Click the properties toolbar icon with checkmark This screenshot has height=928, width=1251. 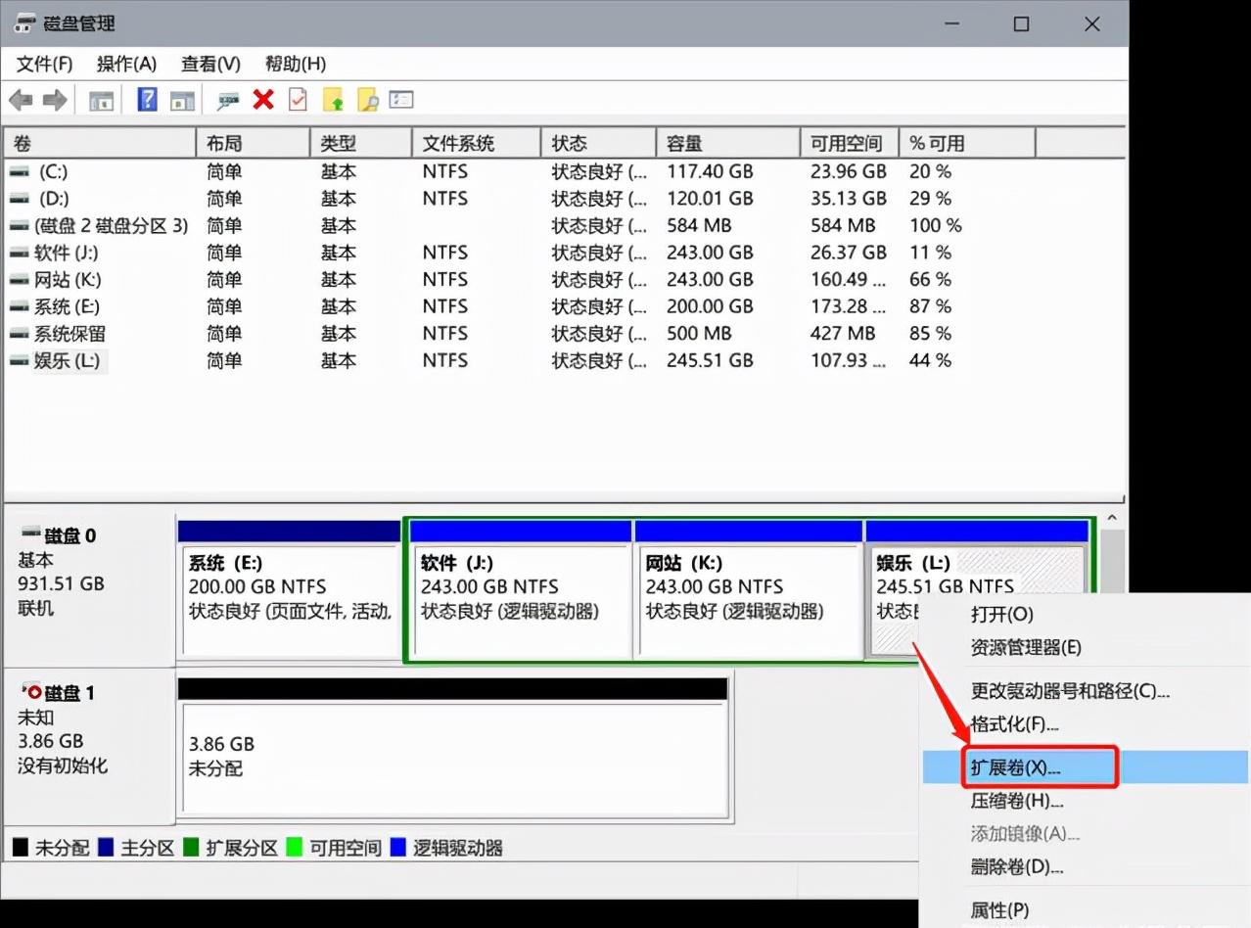(x=298, y=99)
